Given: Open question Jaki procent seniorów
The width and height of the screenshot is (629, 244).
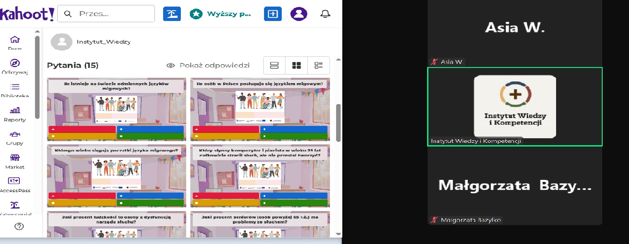Looking at the screenshot, I should point(259,224).
